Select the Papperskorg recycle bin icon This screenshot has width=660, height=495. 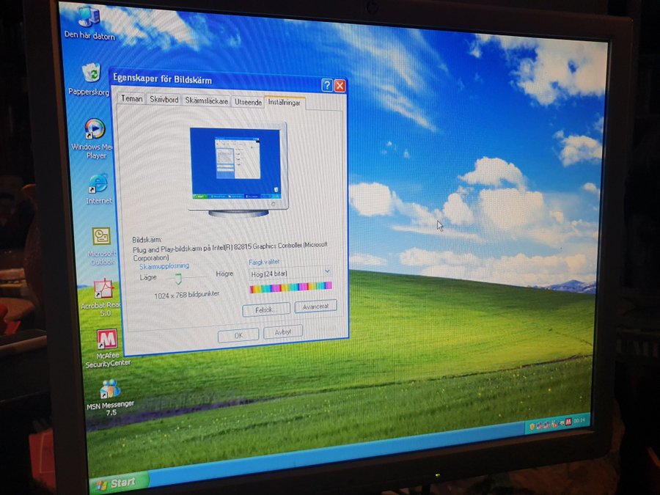pyautogui.click(x=90, y=79)
